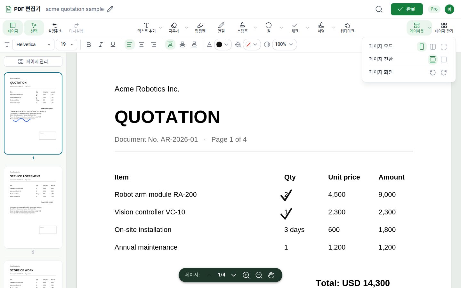Image resolution: width=461 pixels, height=288 pixels.
Task: Expand the 레이아웃 dropdown arrow
Action: [430, 28]
